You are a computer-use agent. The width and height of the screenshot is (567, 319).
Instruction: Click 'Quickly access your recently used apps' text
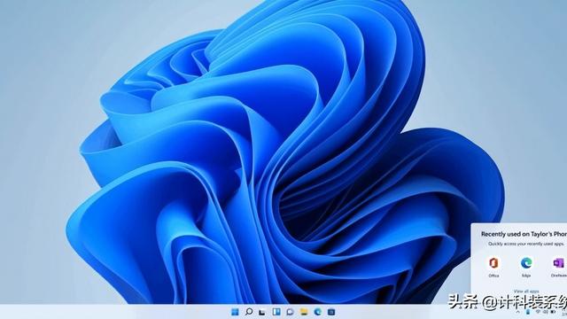tap(526, 244)
